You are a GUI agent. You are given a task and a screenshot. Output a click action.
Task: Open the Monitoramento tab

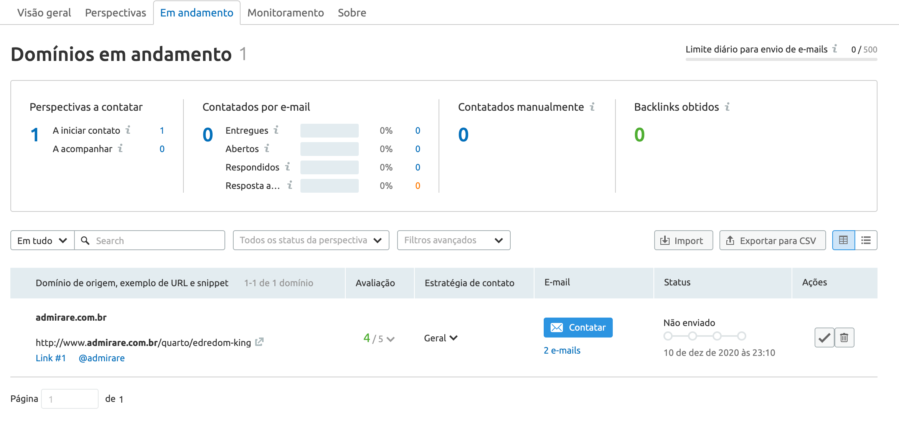pos(285,13)
